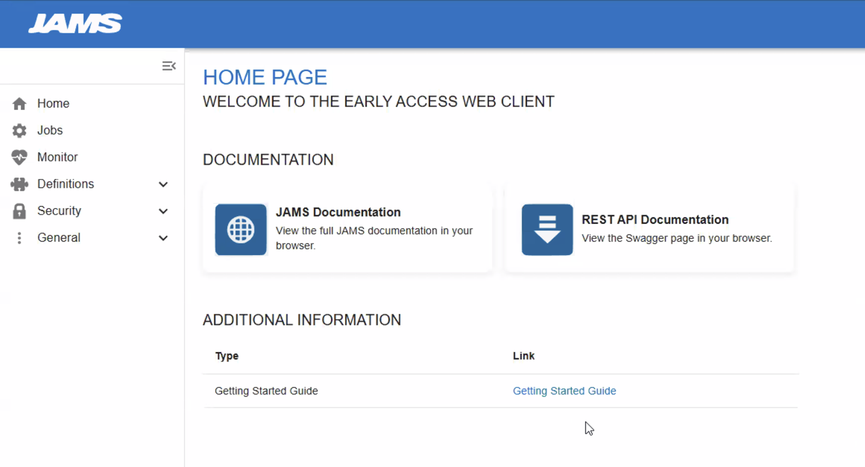Expand the Definitions chevron

(163, 184)
